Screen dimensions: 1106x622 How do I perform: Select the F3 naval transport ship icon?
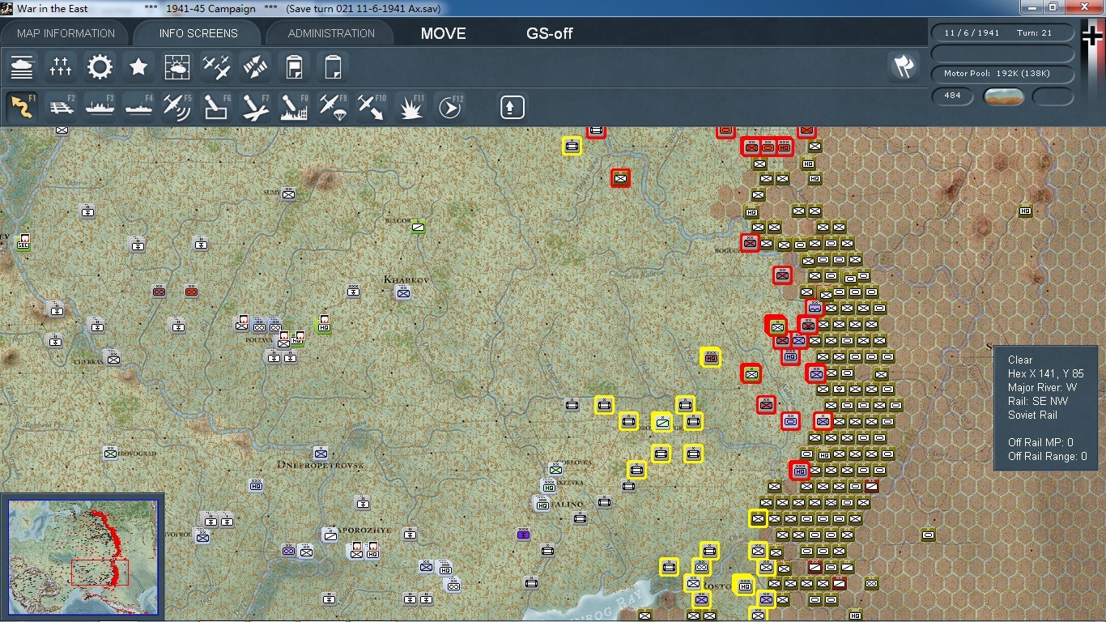point(100,107)
